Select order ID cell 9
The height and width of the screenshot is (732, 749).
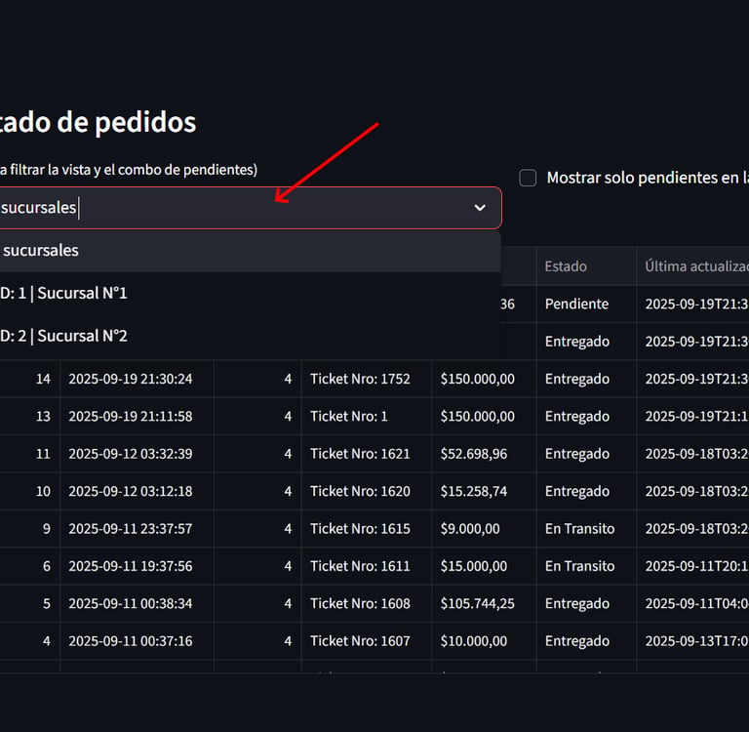tap(29, 529)
